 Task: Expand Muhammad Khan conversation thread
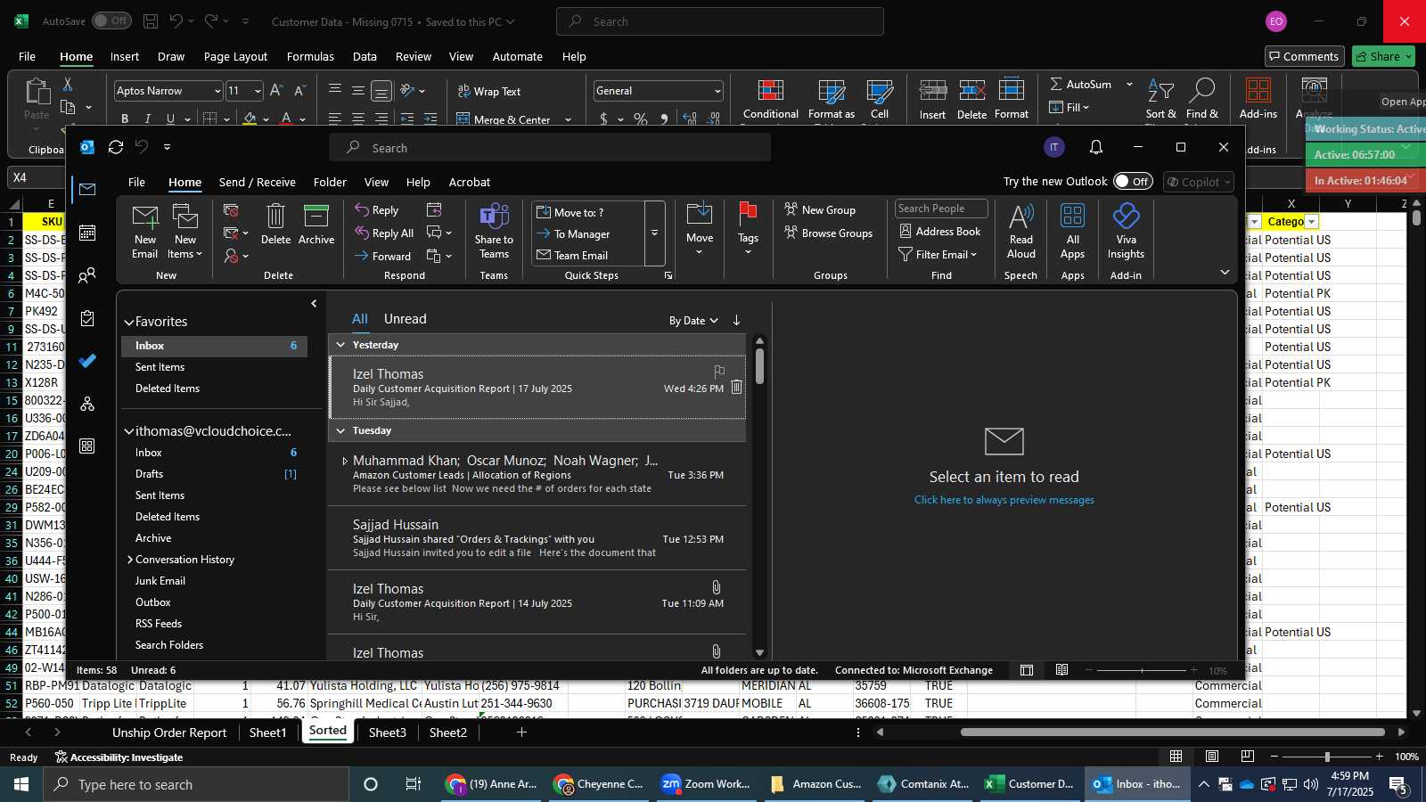pos(345,461)
